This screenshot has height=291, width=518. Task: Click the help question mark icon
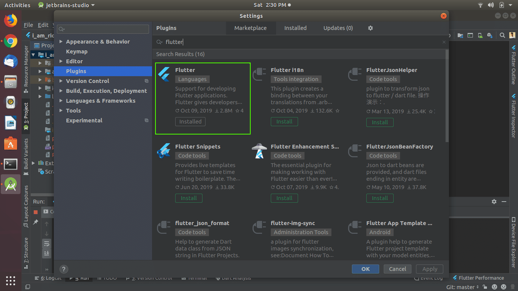pyautogui.click(x=64, y=269)
